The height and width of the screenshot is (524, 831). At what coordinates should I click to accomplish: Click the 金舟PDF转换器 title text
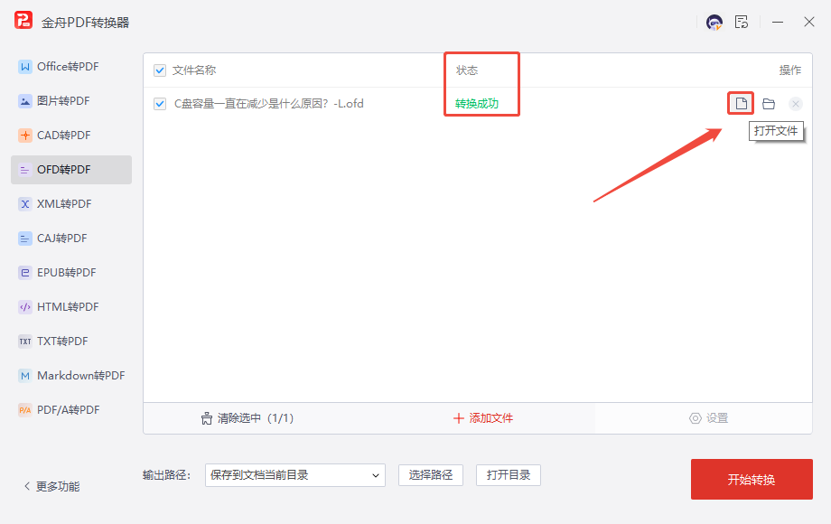tap(85, 23)
